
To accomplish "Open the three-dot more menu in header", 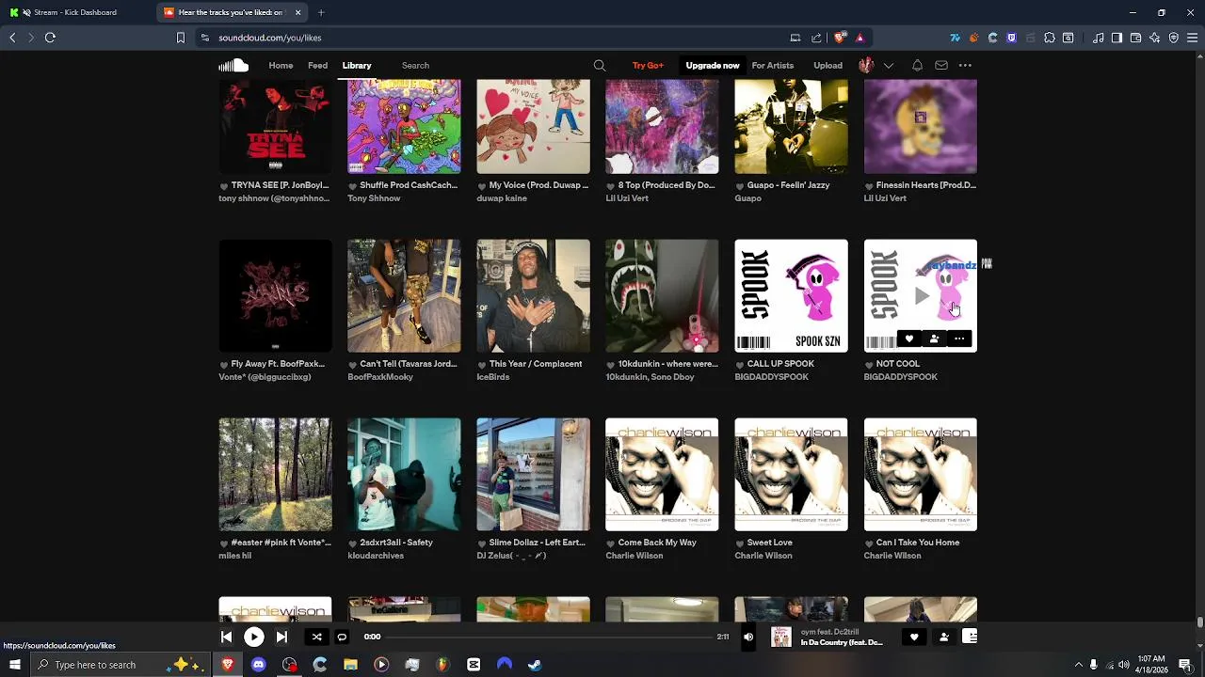I will (965, 65).
